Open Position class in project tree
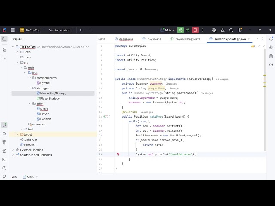The image size is (275, 206). [44, 119]
